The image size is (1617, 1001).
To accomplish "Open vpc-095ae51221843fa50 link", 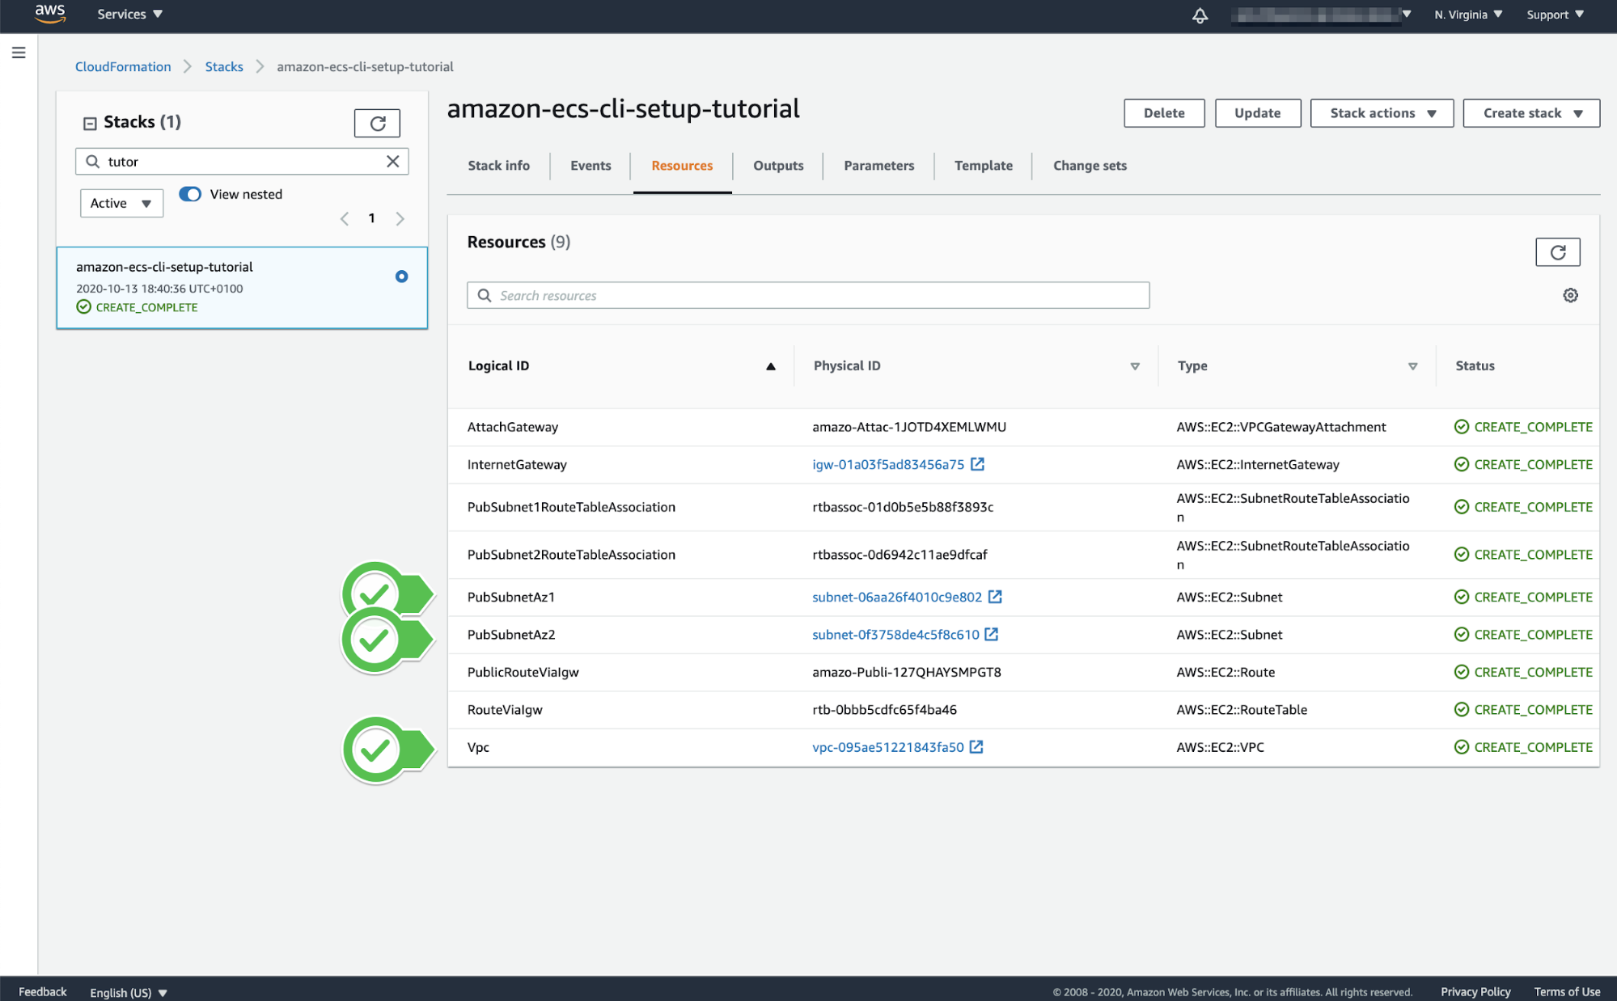I will [x=888, y=747].
